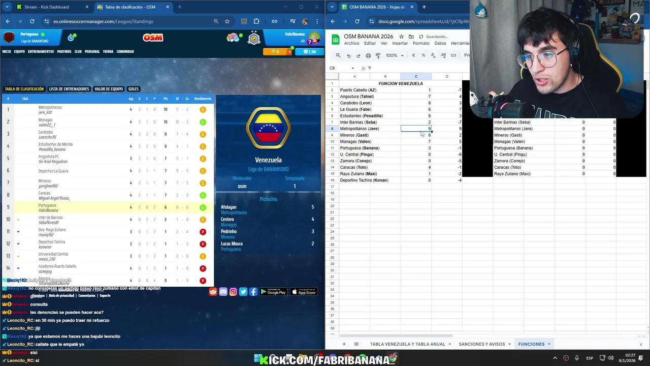Screen dimensions: 650x366
Task: Select the column C header in Sheets
Action: coord(416,77)
